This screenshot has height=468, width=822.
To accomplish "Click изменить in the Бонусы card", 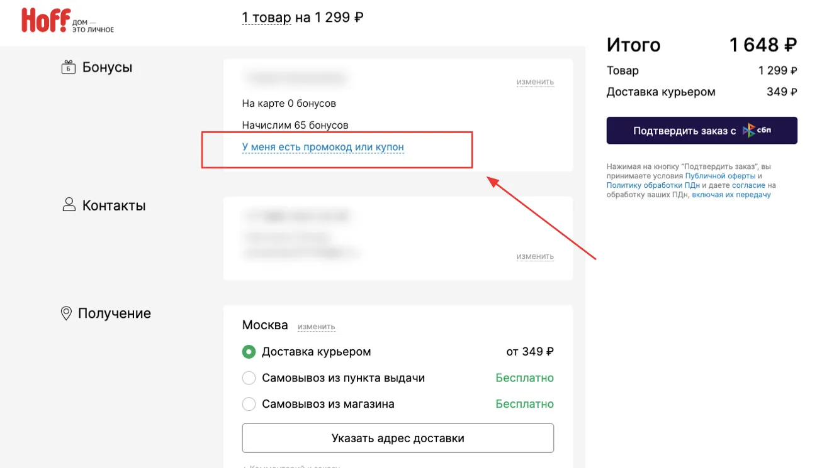I will (x=535, y=82).
